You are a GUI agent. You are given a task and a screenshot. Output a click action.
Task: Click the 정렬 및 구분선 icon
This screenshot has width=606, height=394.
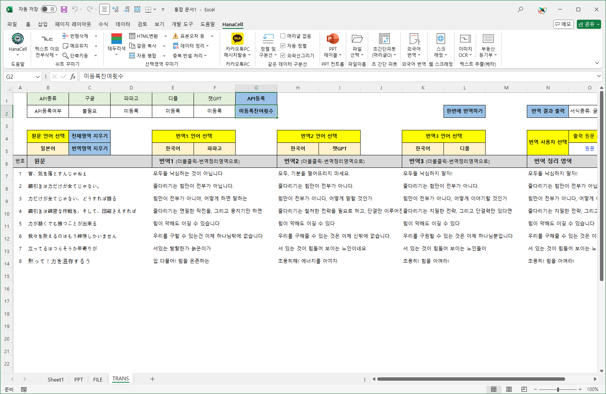tap(268, 38)
